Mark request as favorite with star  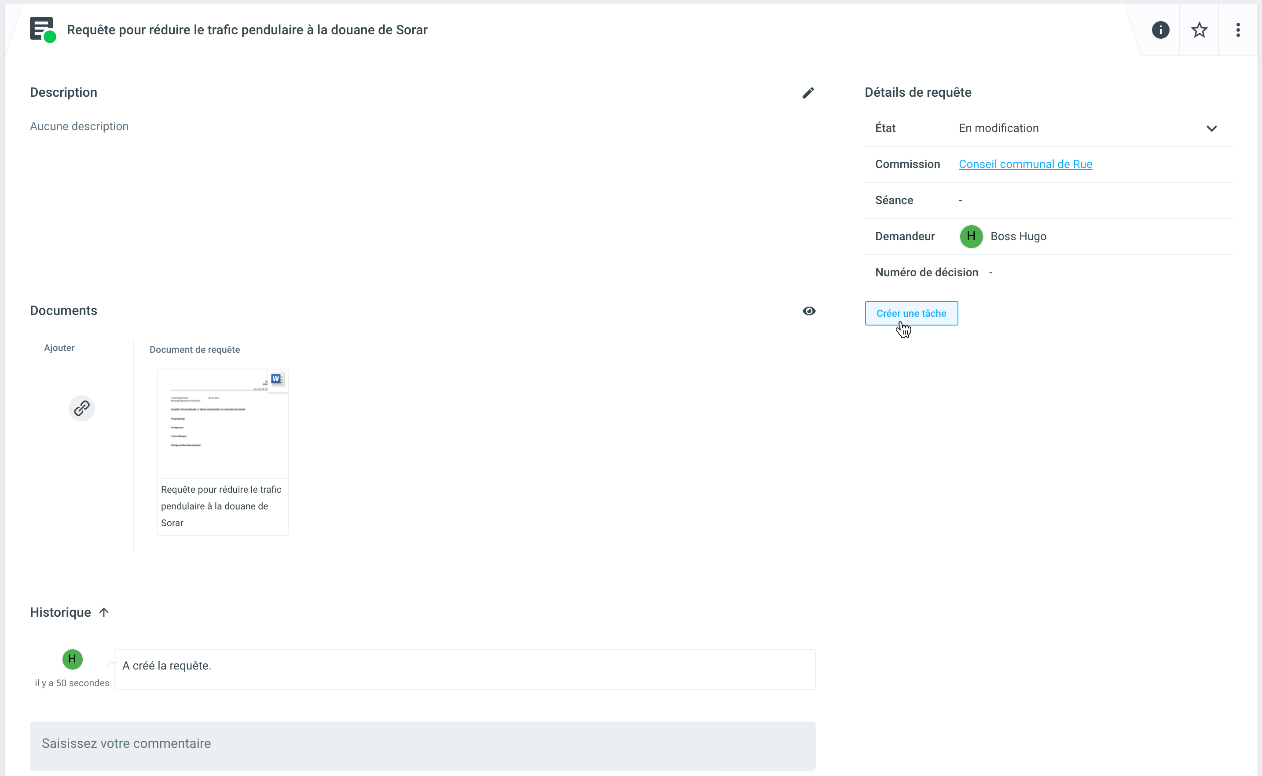click(1199, 30)
